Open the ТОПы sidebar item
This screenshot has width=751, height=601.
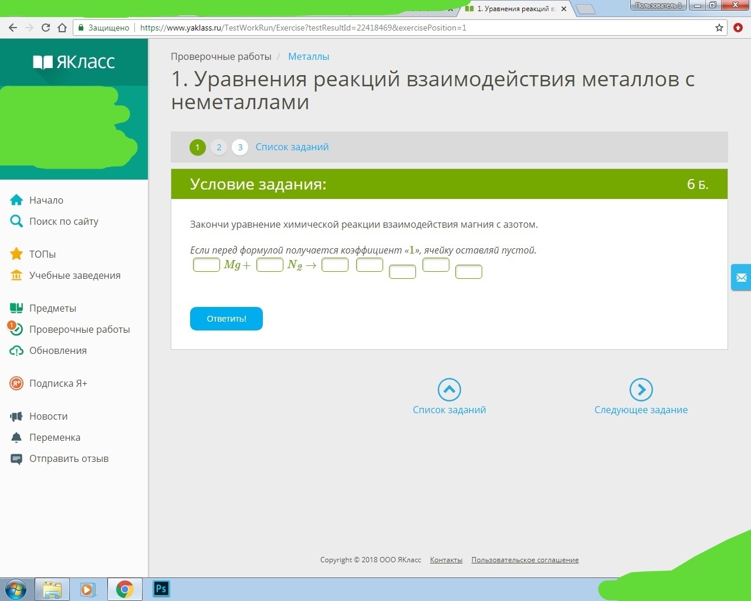tap(43, 254)
